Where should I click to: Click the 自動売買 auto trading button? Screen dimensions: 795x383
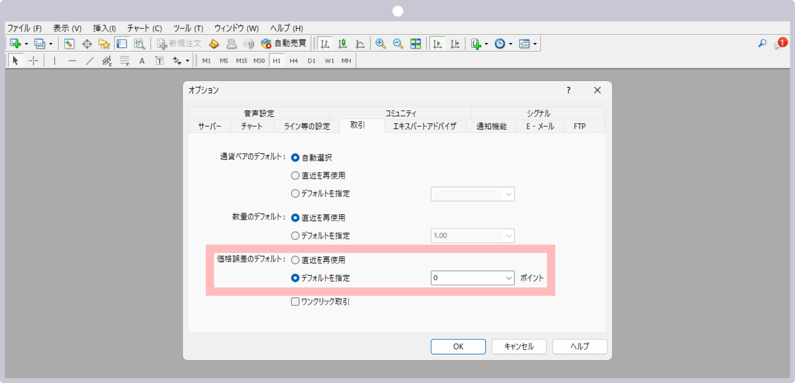pyautogui.click(x=284, y=43)
